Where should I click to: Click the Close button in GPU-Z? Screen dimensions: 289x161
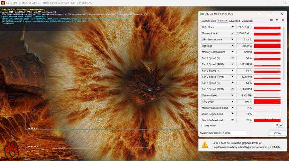pos(277,133)
